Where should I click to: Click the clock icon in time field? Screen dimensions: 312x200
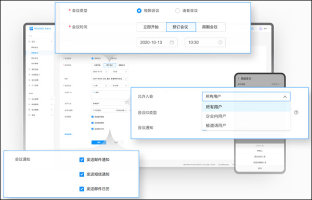[220, 42]
